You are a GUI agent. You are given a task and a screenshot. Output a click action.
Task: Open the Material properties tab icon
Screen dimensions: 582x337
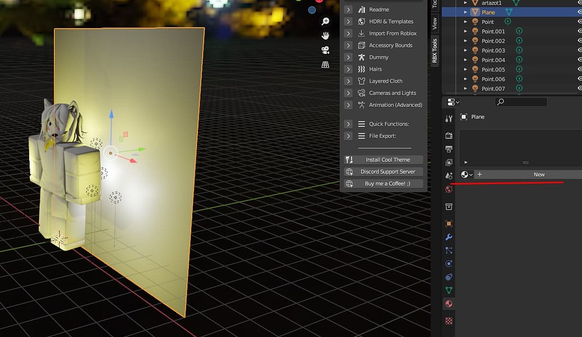449,304
